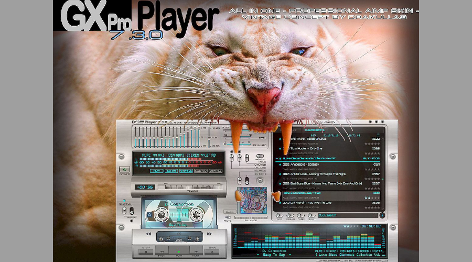
Task: Click the album cover art thumbnail
Action: [x=252, y=200]
